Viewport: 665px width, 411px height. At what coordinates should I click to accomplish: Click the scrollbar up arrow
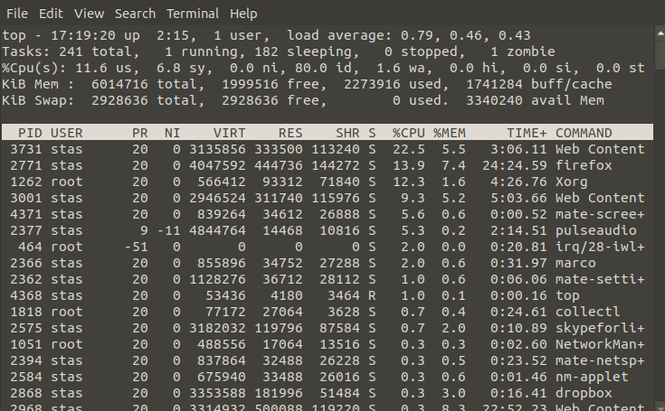pos(660,33)
